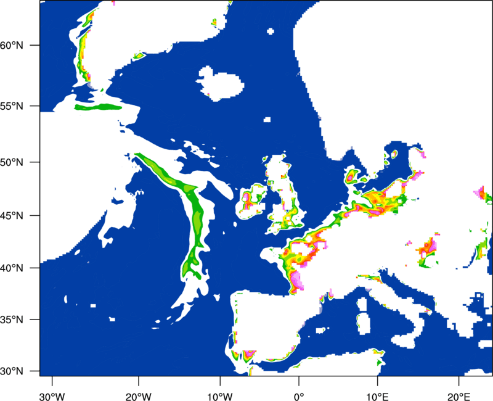Click the small white rectangle near 36°N, 25°W

(93, 305)
